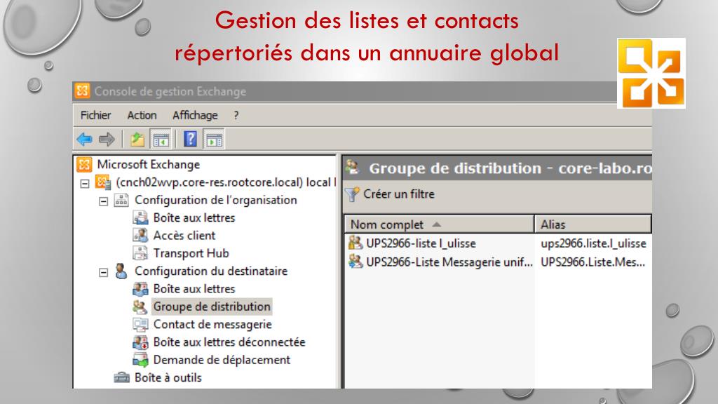Viewport: 718px width, 404px height.
Task: Click the Configuration du destinataire icon
Action: [121, 271]
